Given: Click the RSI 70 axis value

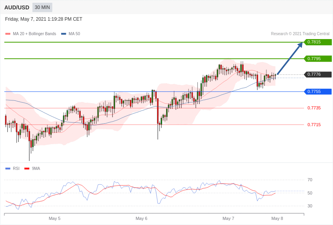Looking at the screenshot, I should (x=310, y=180).
